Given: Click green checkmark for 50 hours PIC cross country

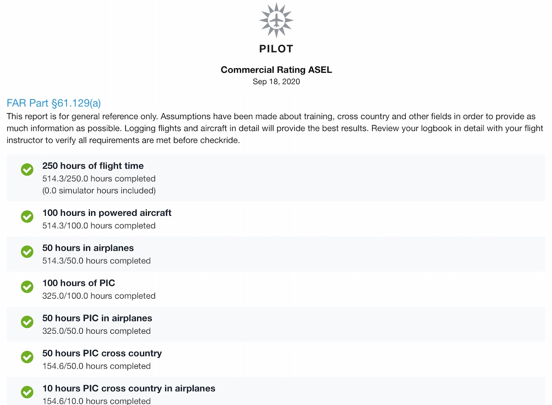Looking at the screenshot, I should click(27, 357).
